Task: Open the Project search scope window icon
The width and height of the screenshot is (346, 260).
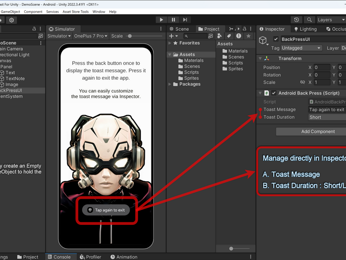Action: 211,36
